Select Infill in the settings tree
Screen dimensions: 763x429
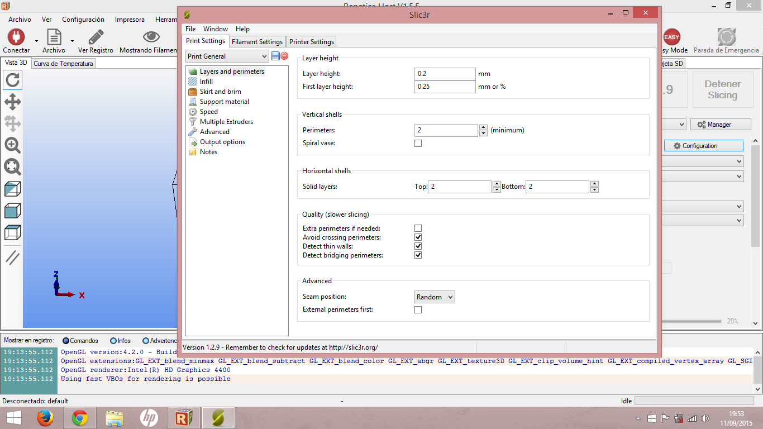pos(206,82)
